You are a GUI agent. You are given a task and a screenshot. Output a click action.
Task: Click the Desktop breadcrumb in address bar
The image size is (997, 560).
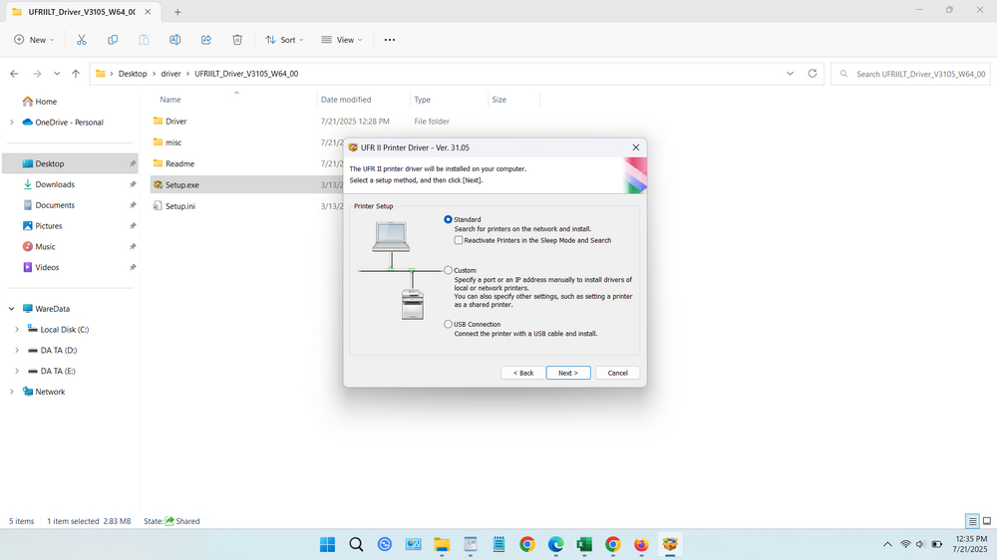click(x=133, y=74)
